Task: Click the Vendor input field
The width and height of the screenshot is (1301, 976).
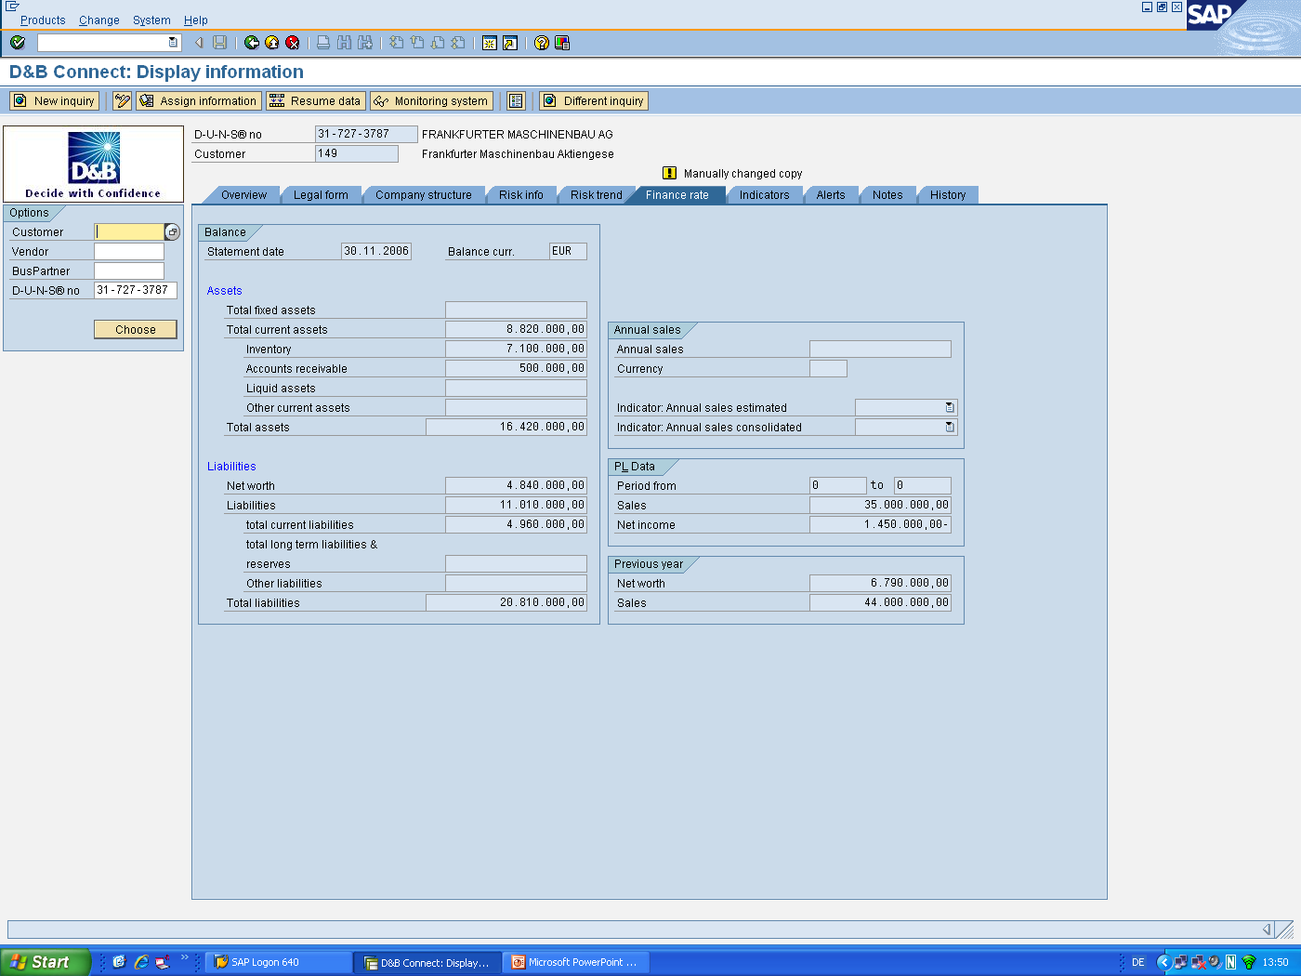Action: (x=129, y=252)
